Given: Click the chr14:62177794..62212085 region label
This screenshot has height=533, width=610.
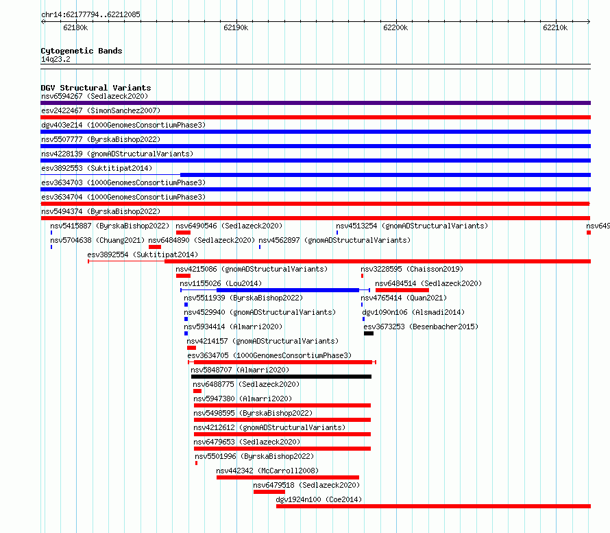Looking at the screenshot, I should click(90, 15).
